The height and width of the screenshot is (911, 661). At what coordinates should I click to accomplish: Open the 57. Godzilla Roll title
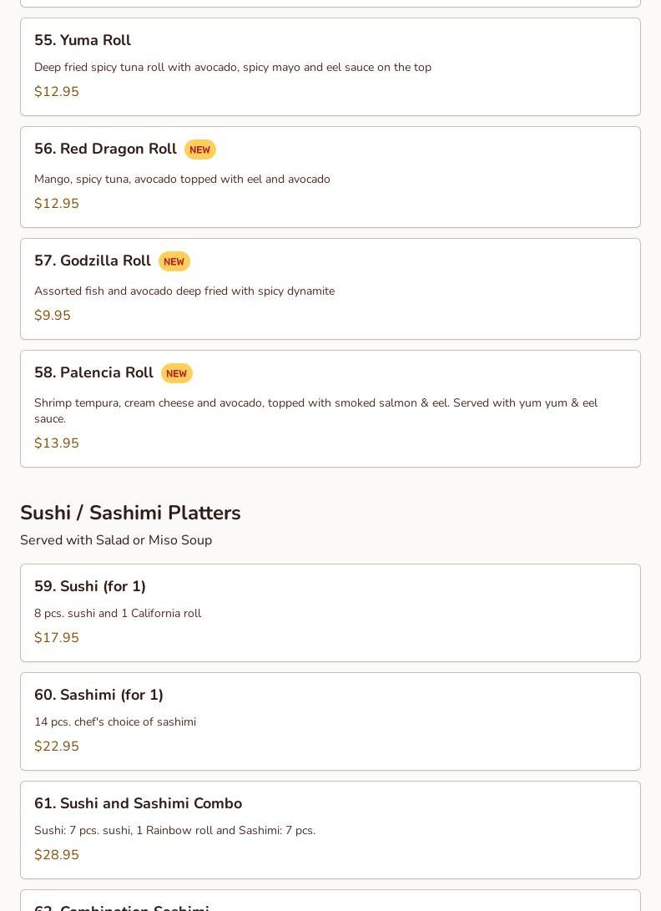click(93, 261)
